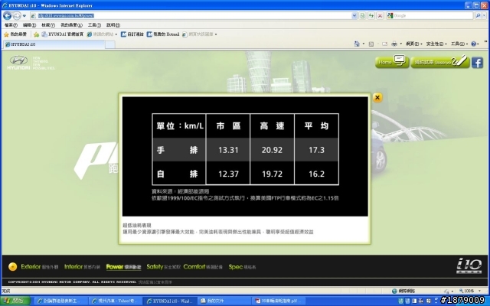Click the browser Forward arrow button
490x306 pixels.
17,15
